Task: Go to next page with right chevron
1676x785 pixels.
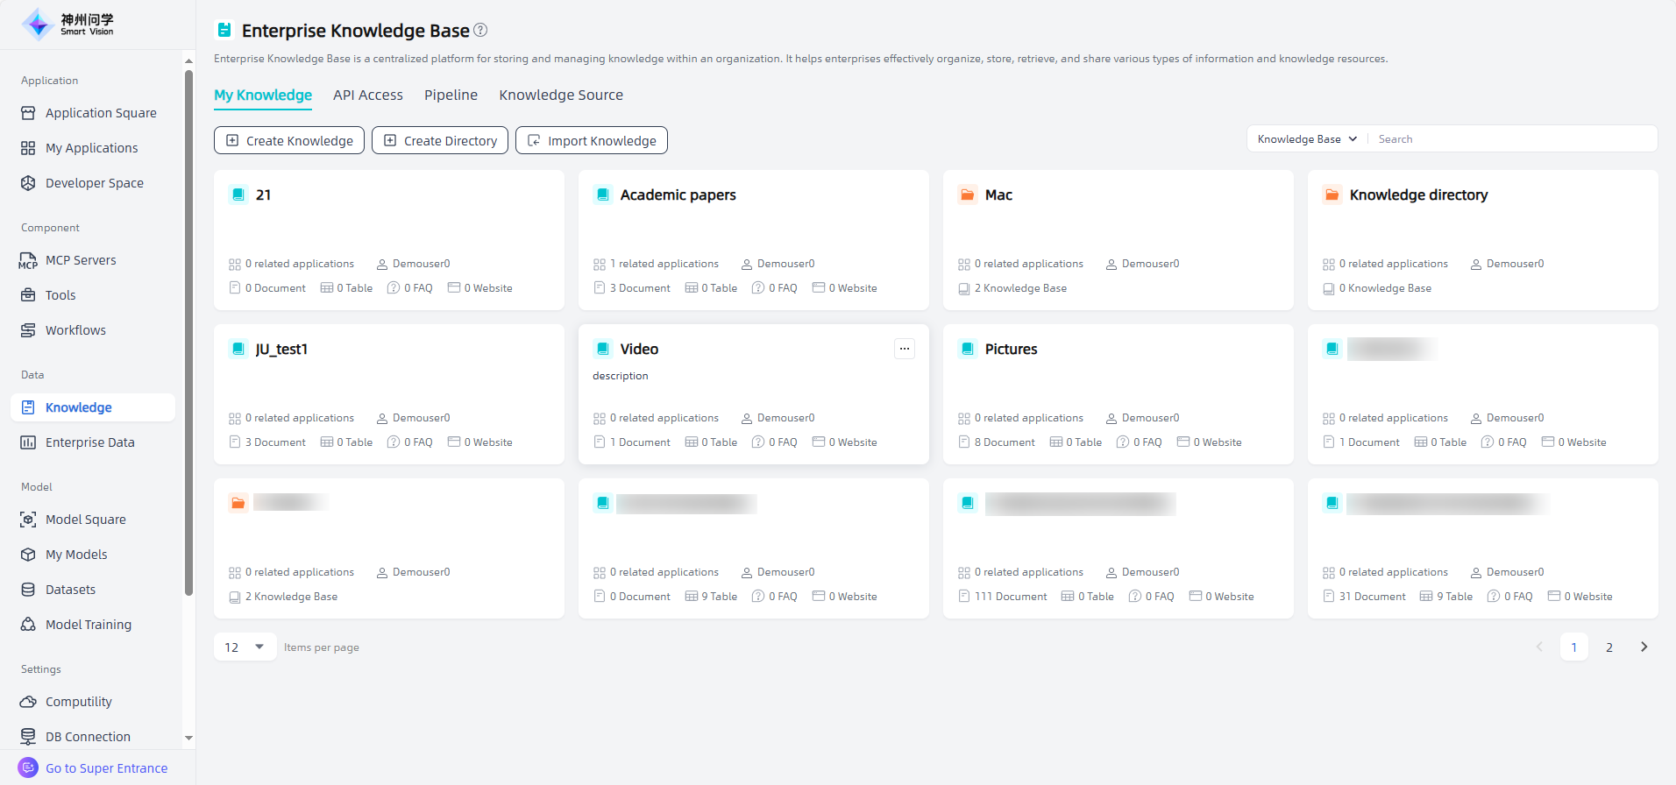Action: 1644,647
